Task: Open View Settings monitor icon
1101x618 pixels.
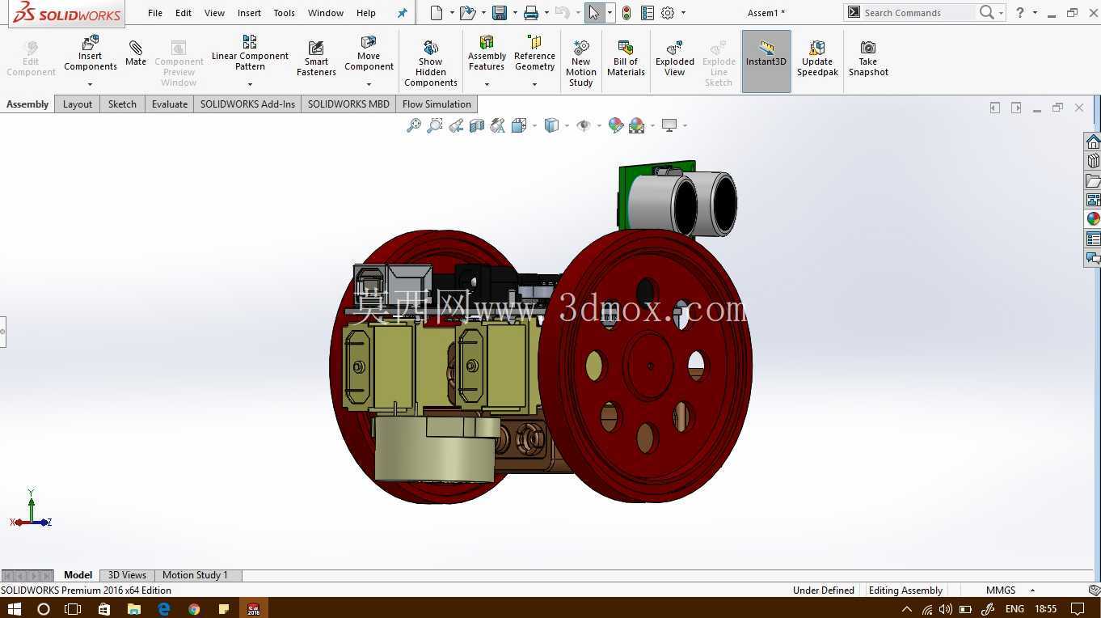Action: point(669,125)
